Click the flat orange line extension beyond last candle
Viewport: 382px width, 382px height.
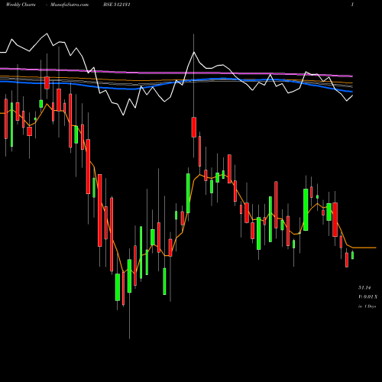[364, 248]
